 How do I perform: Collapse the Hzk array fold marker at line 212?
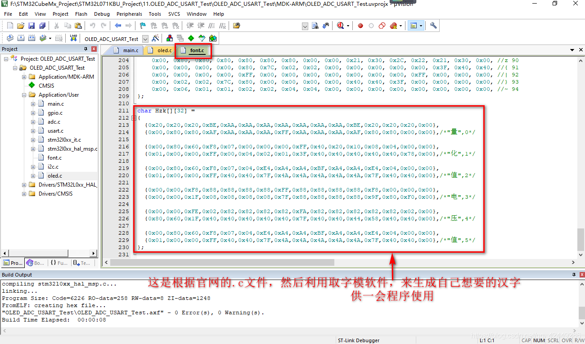click(134, 118)
